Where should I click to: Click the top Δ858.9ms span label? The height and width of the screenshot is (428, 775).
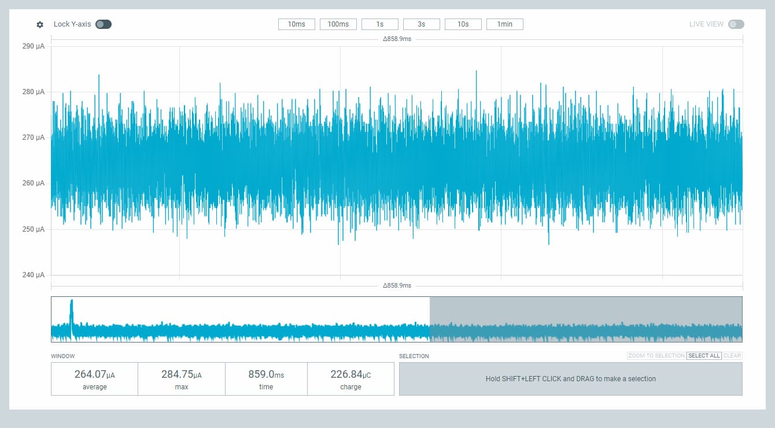[397, 39]
